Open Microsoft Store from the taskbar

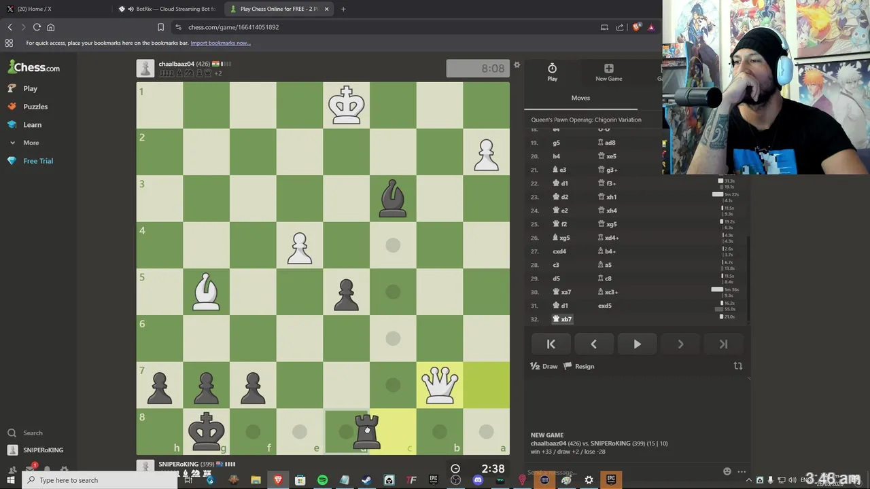coord(300,480)
